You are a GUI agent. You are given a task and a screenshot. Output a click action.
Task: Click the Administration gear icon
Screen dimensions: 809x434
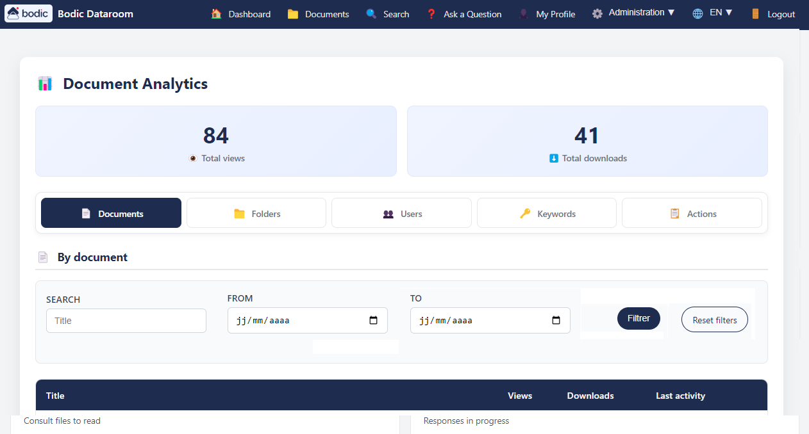pyautogui.click(x=598, y=13)
